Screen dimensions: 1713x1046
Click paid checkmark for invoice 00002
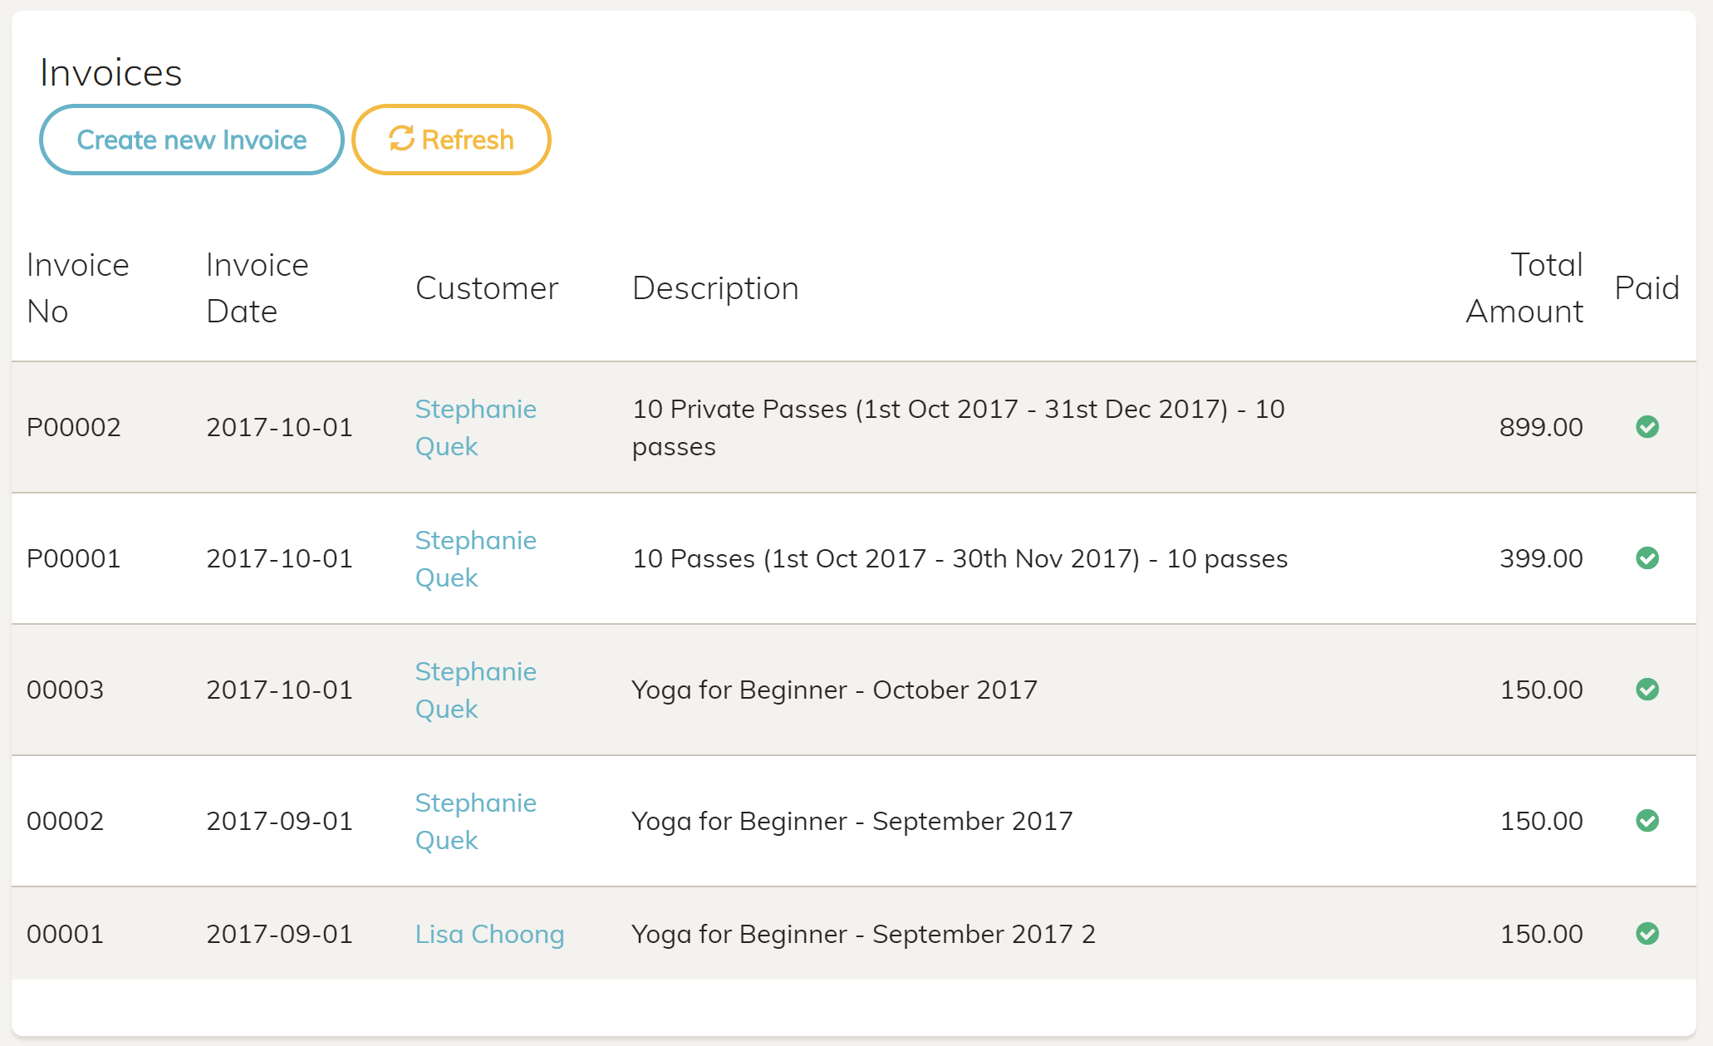pos(1647,821)
